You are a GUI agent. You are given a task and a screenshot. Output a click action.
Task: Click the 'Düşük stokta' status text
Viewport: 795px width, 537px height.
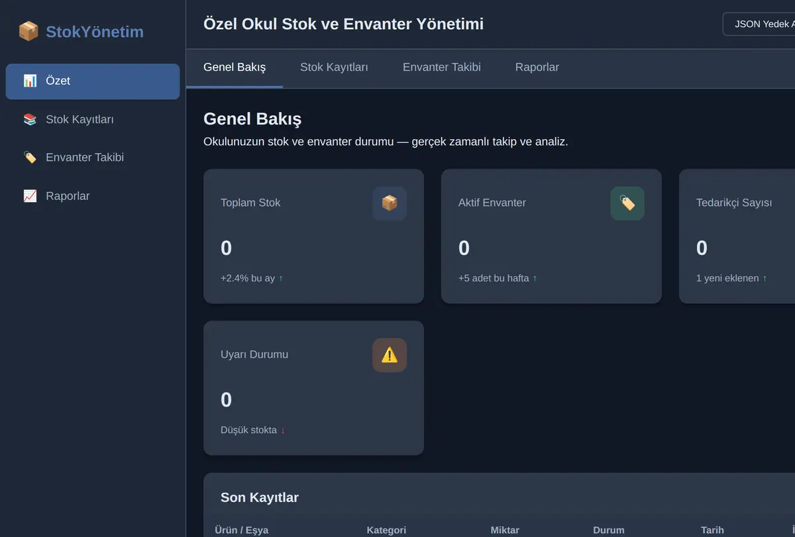(x=248, y=430)
